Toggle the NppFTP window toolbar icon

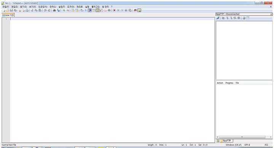[x=139, y=11]
